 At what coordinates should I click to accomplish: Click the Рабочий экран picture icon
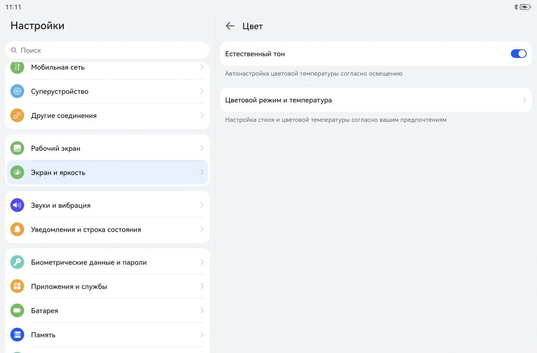coord(17,149)
